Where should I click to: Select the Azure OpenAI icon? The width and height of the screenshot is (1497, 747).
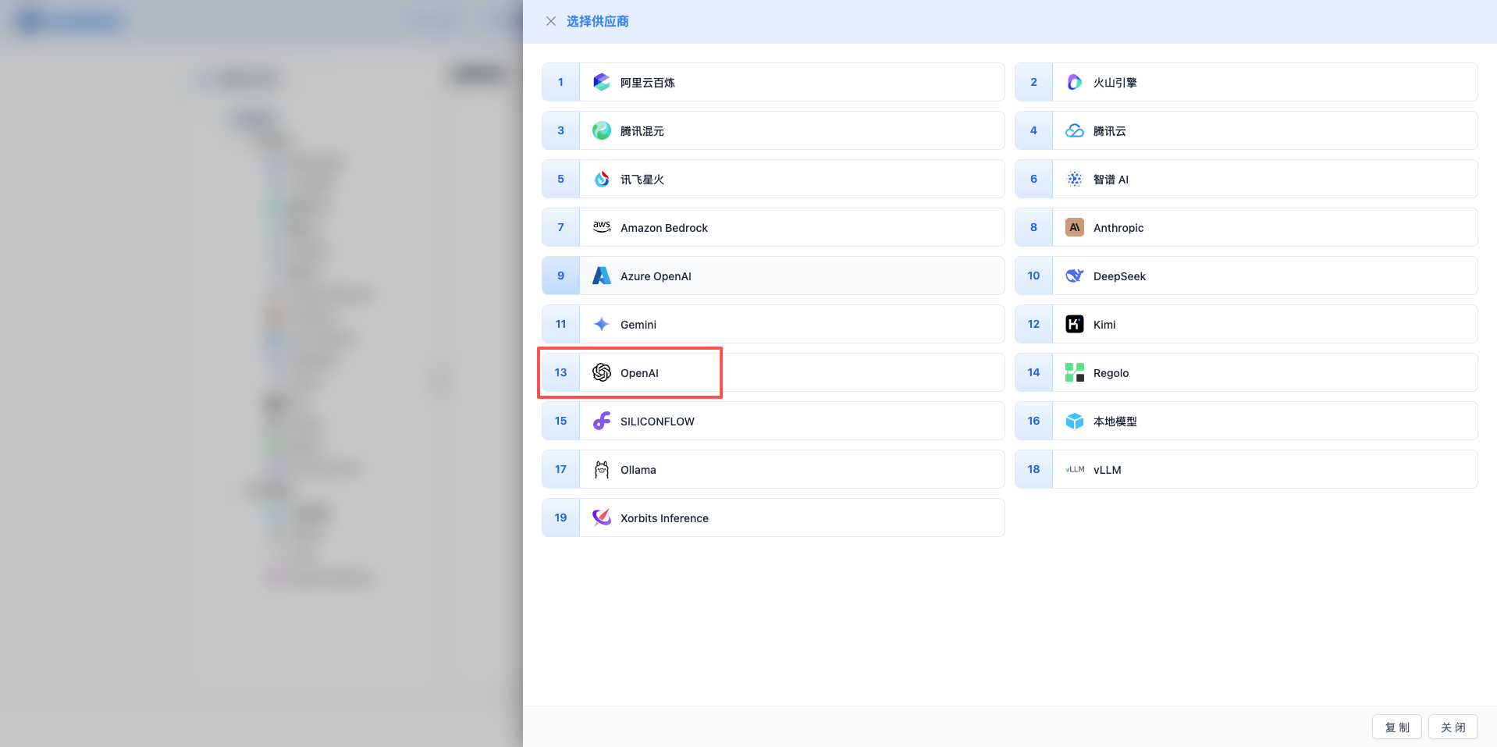click(x=601, y=276)
